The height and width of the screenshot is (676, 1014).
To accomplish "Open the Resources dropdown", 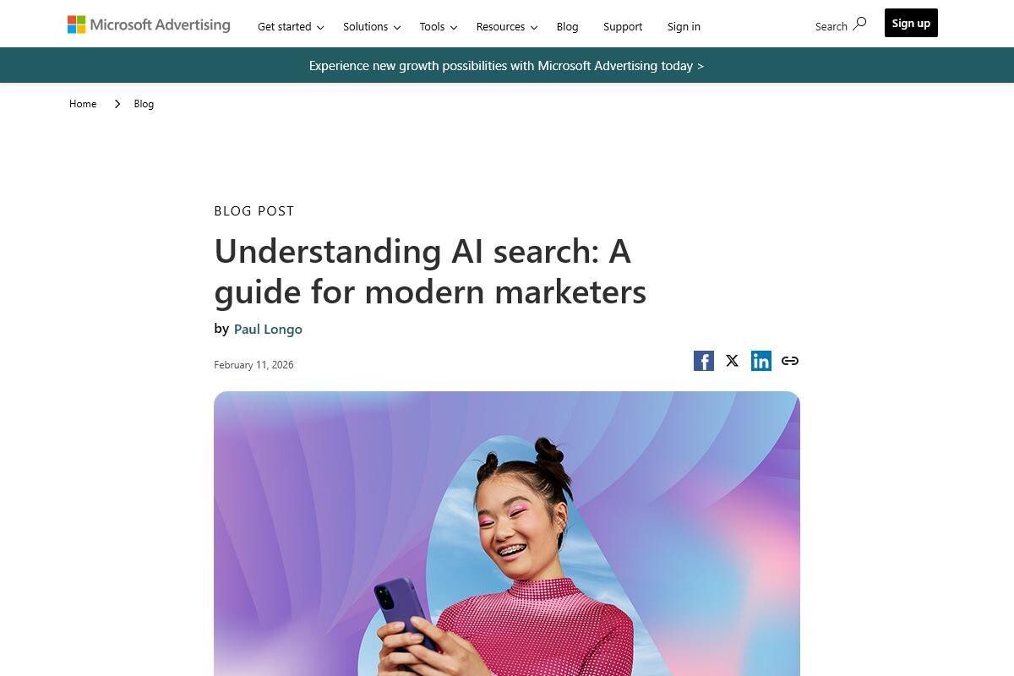I will (x=507, y=27).
